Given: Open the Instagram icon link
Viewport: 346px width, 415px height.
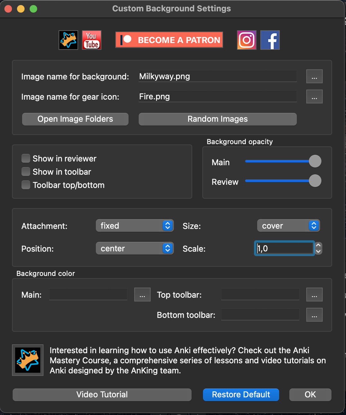Looking at the screenshot, I should click(x=247, y=40).
